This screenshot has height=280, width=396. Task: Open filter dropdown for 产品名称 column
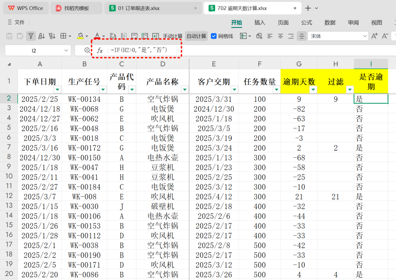coord(185,89)
